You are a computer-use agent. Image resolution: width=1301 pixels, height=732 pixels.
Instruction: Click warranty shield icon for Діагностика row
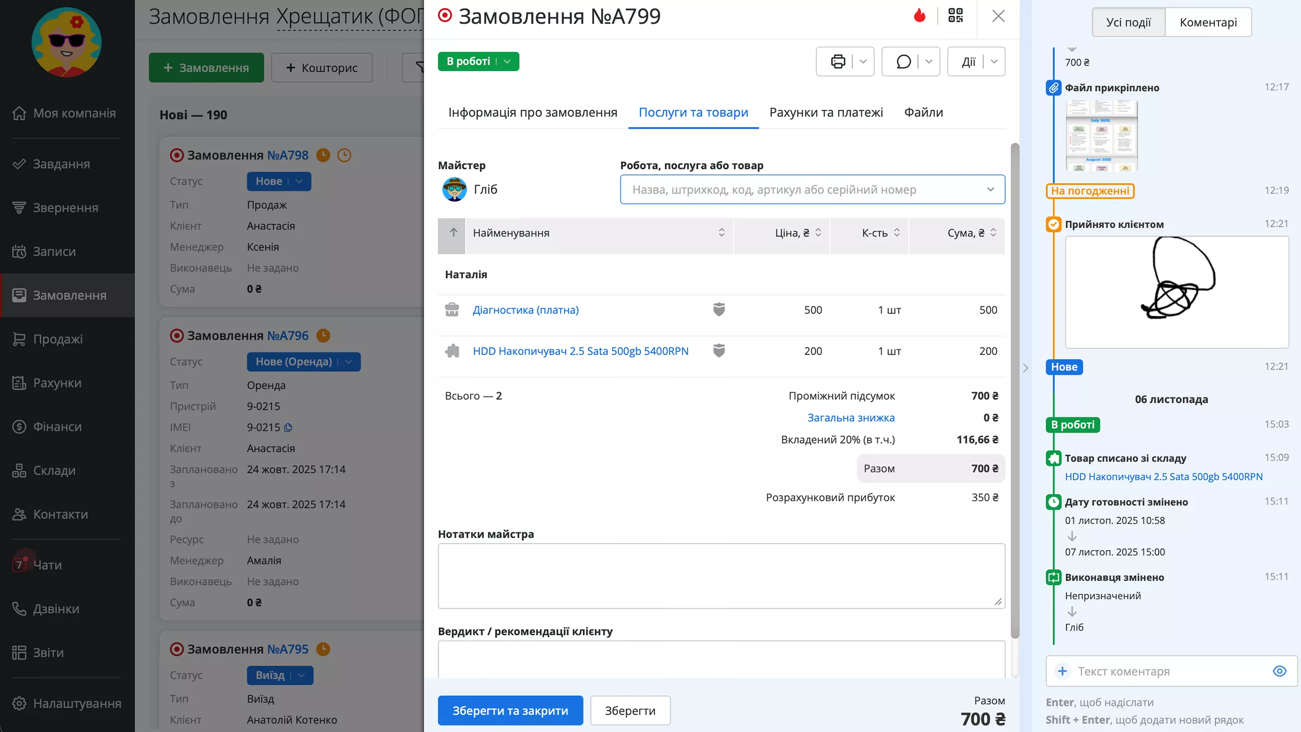click(719, 310)
